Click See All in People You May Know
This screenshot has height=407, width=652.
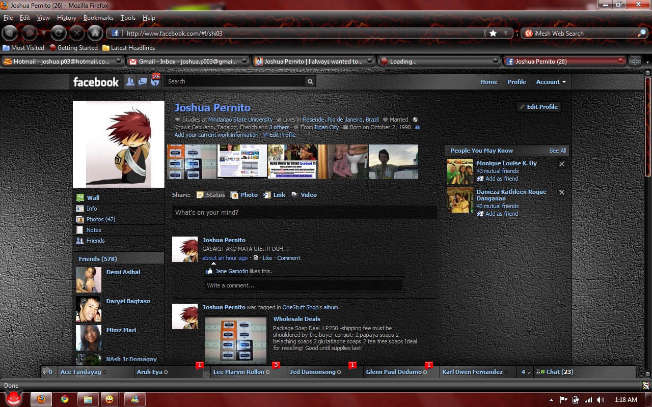click(558, 151)
